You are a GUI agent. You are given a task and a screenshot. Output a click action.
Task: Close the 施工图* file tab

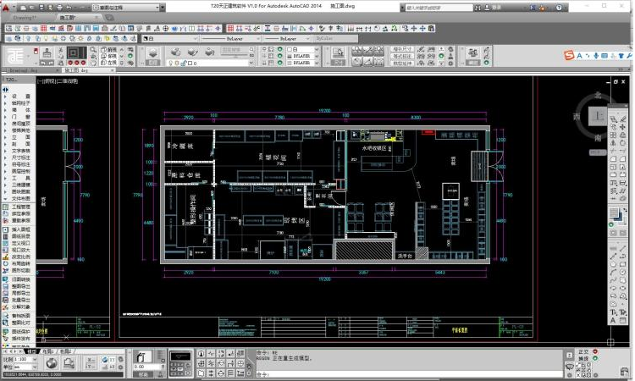pos(97,18)
